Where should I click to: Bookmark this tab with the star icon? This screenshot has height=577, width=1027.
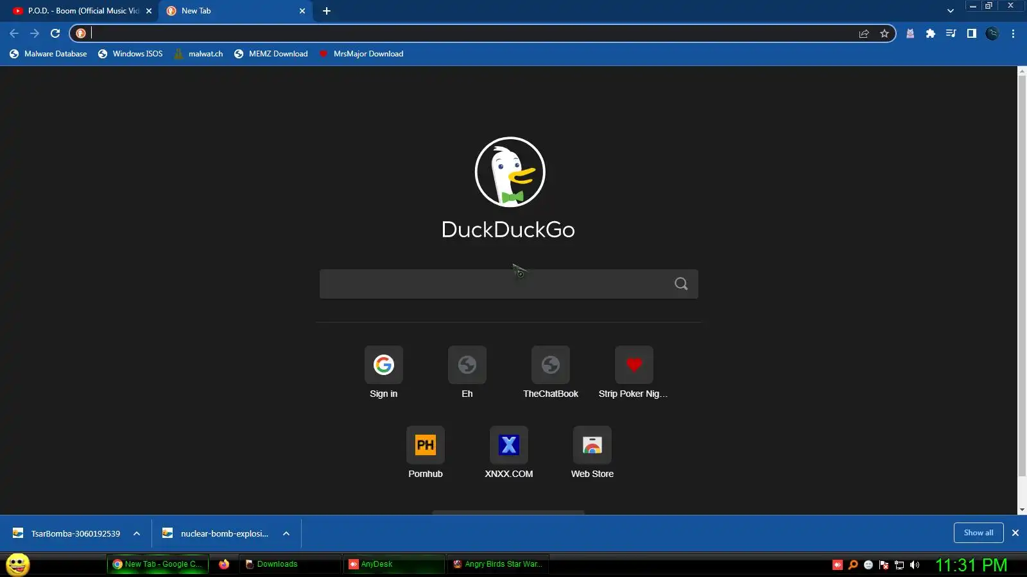(885, 33)
